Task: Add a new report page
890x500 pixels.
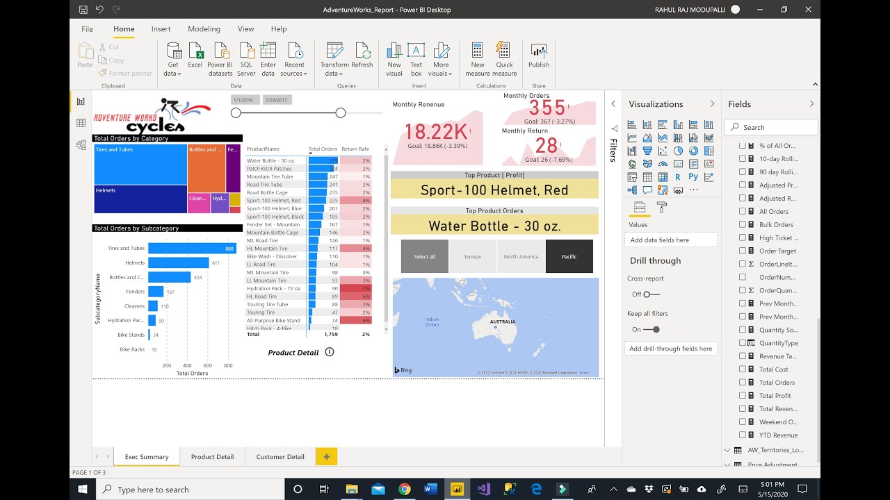Action: click(327, 456)
